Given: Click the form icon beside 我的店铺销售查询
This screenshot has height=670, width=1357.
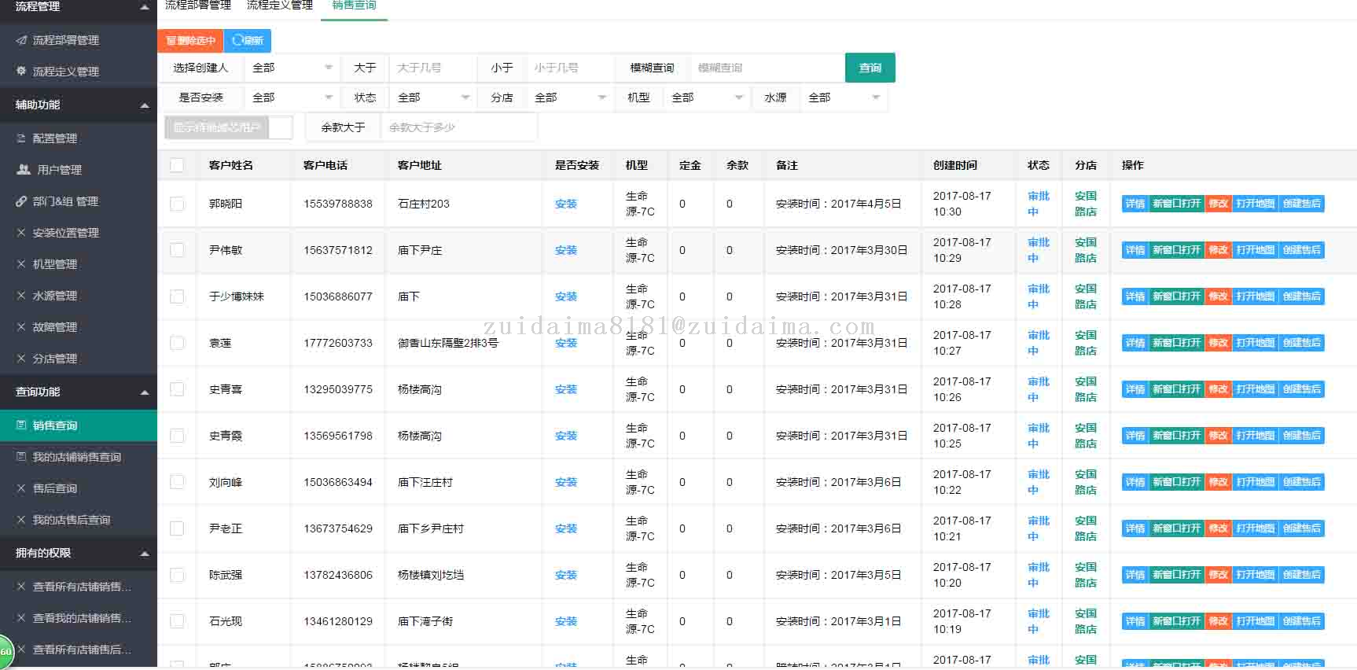Looking at the screenshot, I should (21, 457).
